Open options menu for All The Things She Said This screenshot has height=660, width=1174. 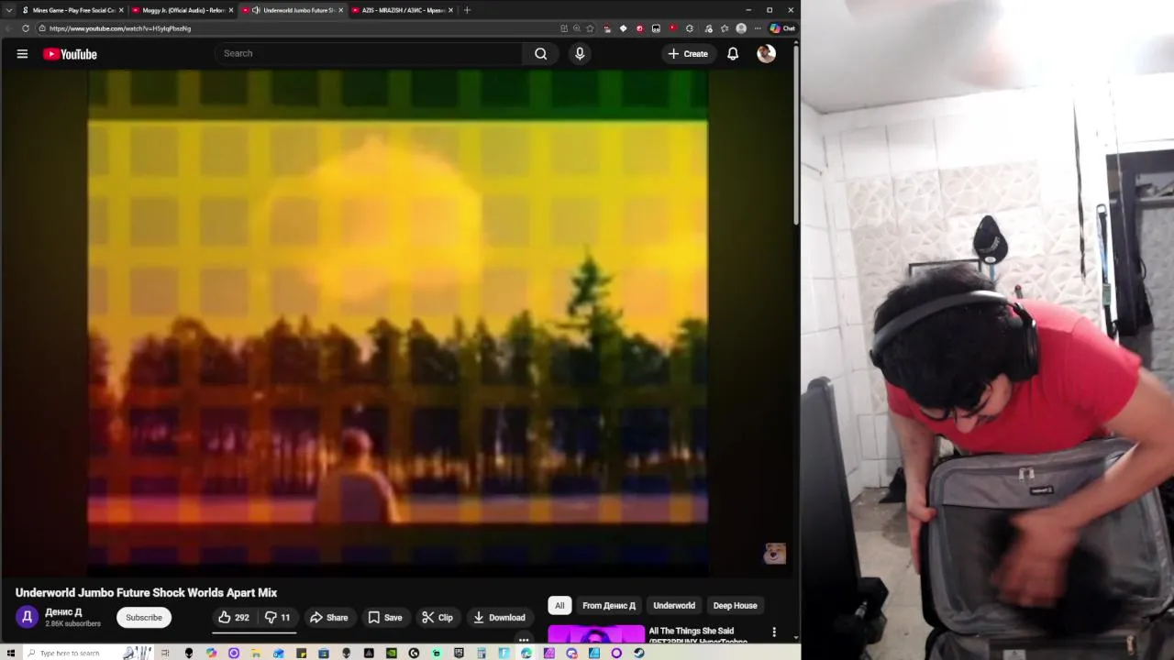pos(774,632)
